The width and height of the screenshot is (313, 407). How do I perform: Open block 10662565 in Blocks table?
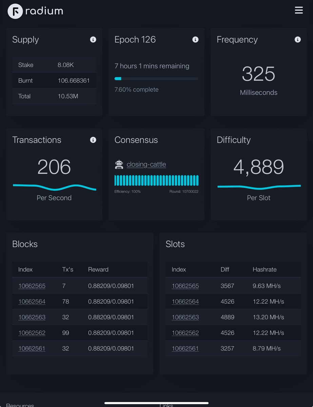32,286
